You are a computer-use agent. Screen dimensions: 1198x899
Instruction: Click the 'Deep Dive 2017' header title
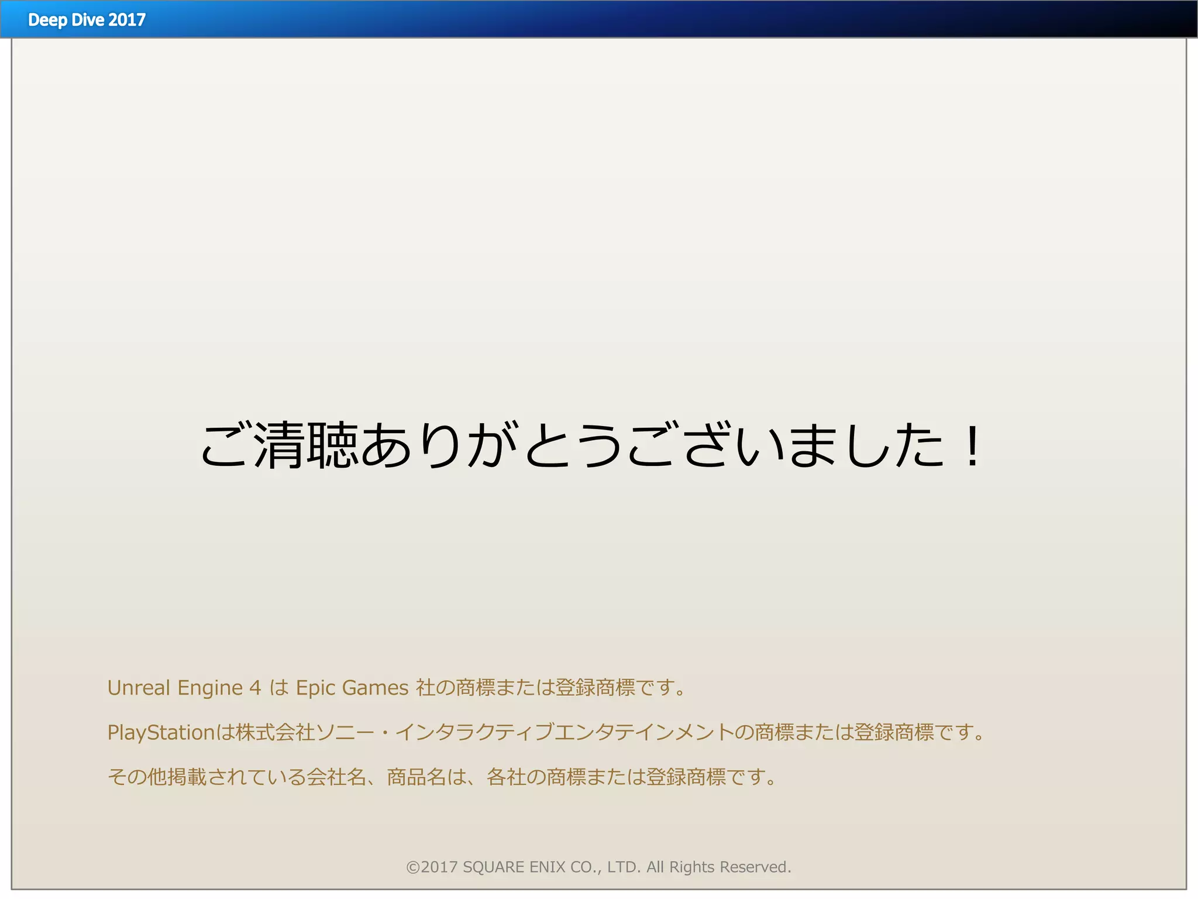click(x=87, y=20)
